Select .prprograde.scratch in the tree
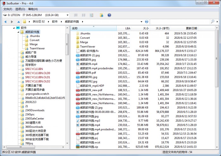The width and height of the screenshot is (221, 156). (37, 94)
